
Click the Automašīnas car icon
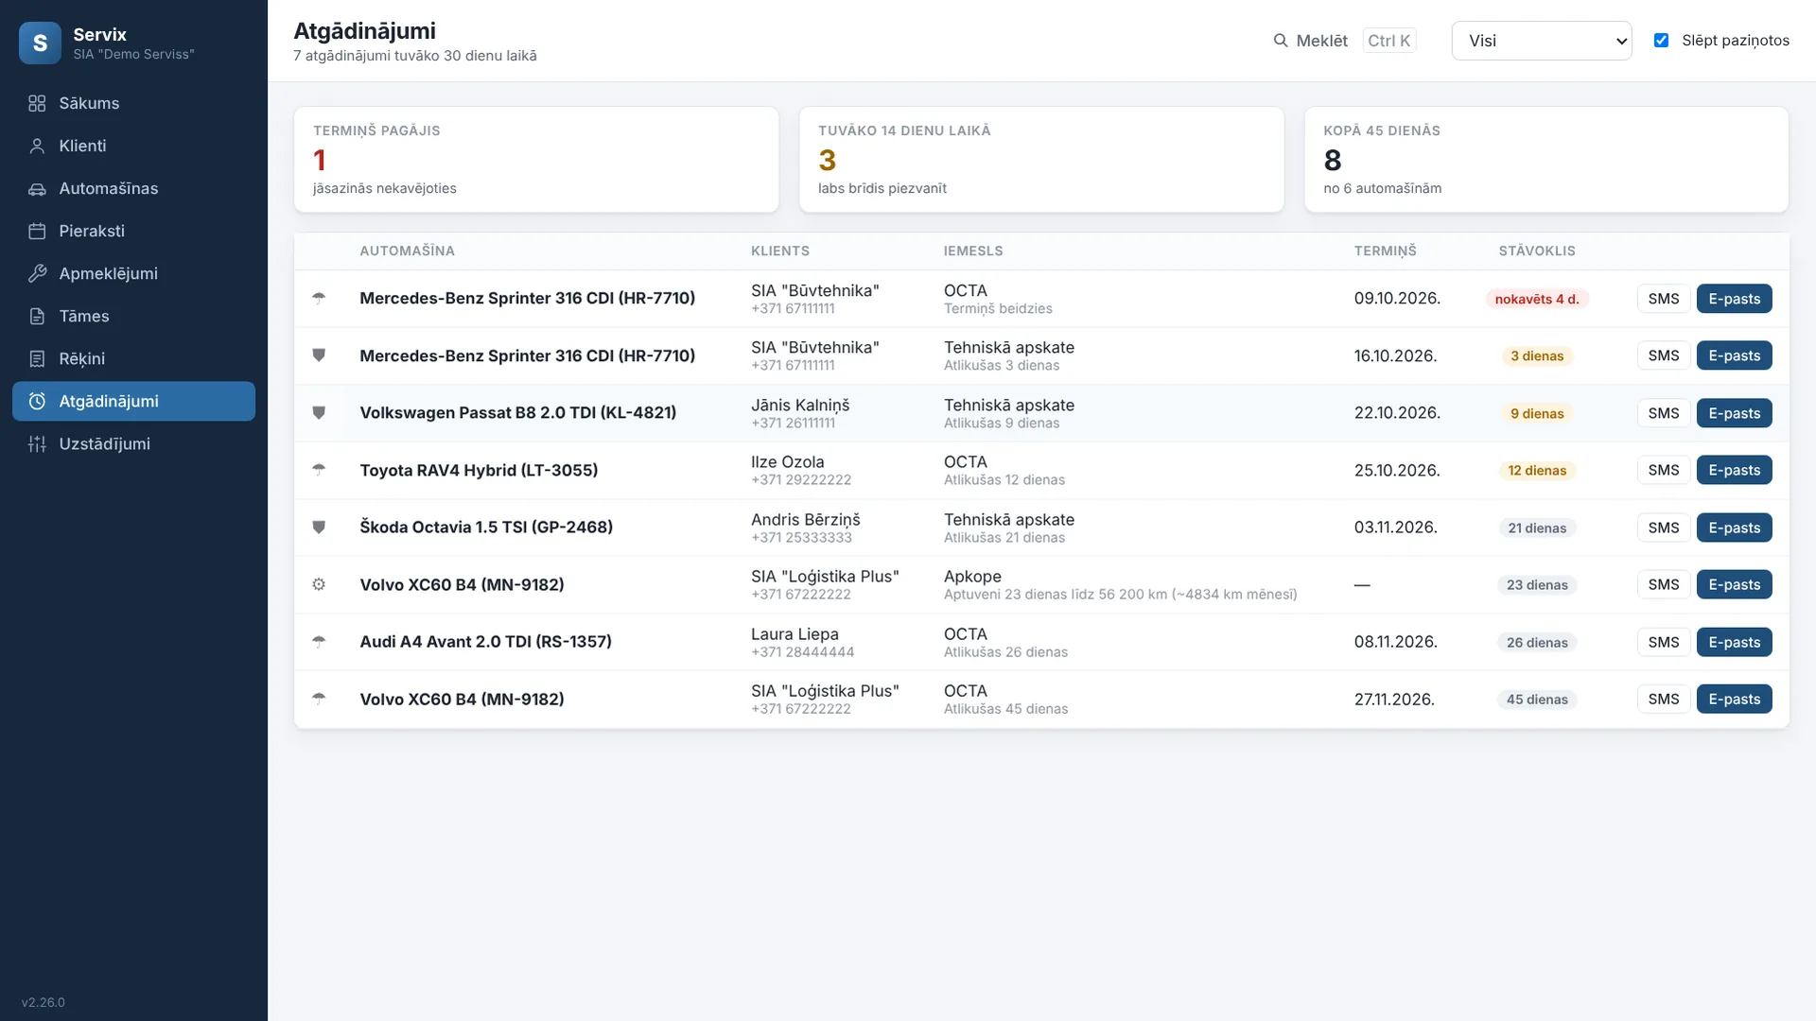pos(37,188)
